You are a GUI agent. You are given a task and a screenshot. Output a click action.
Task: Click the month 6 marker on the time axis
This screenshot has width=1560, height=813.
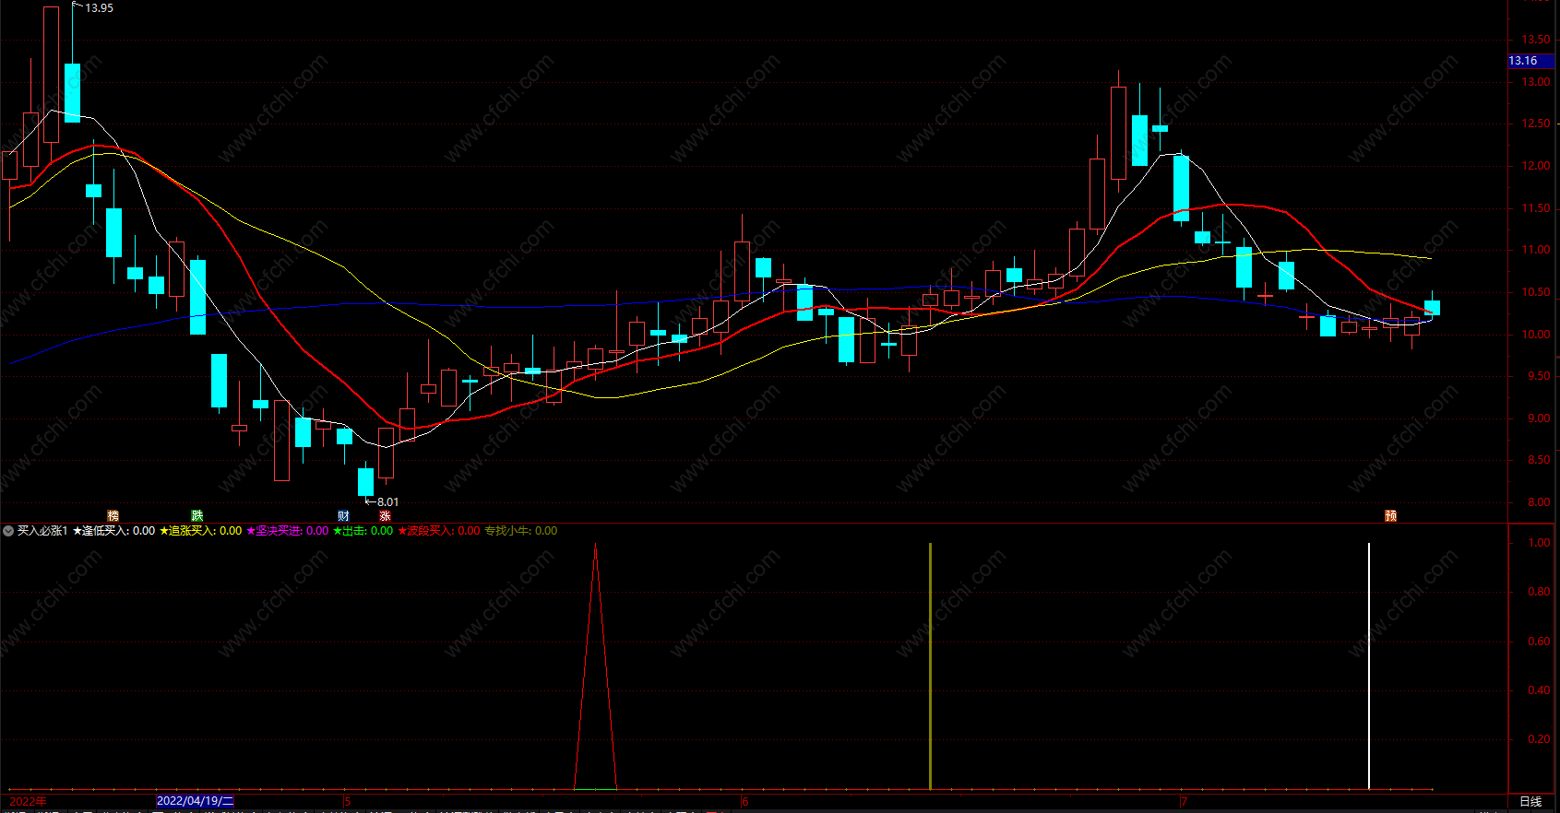tap(745, 802)
